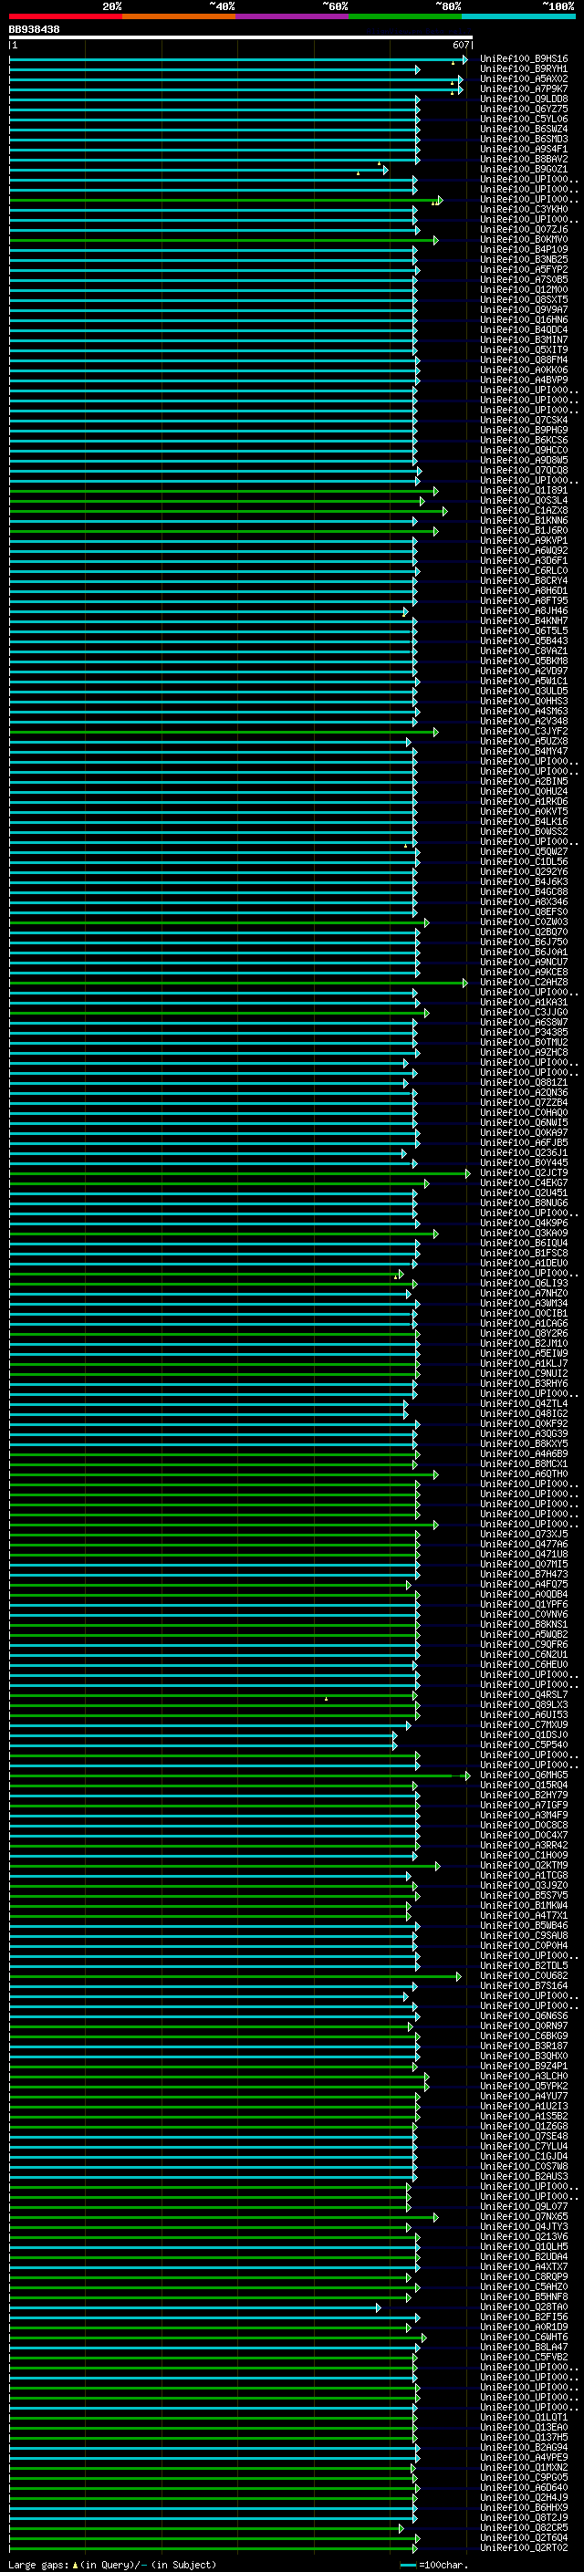Select hit UniRef100_Q5BKM8
The width and height of the screenshot is (584, 2572).
point(524,661)
